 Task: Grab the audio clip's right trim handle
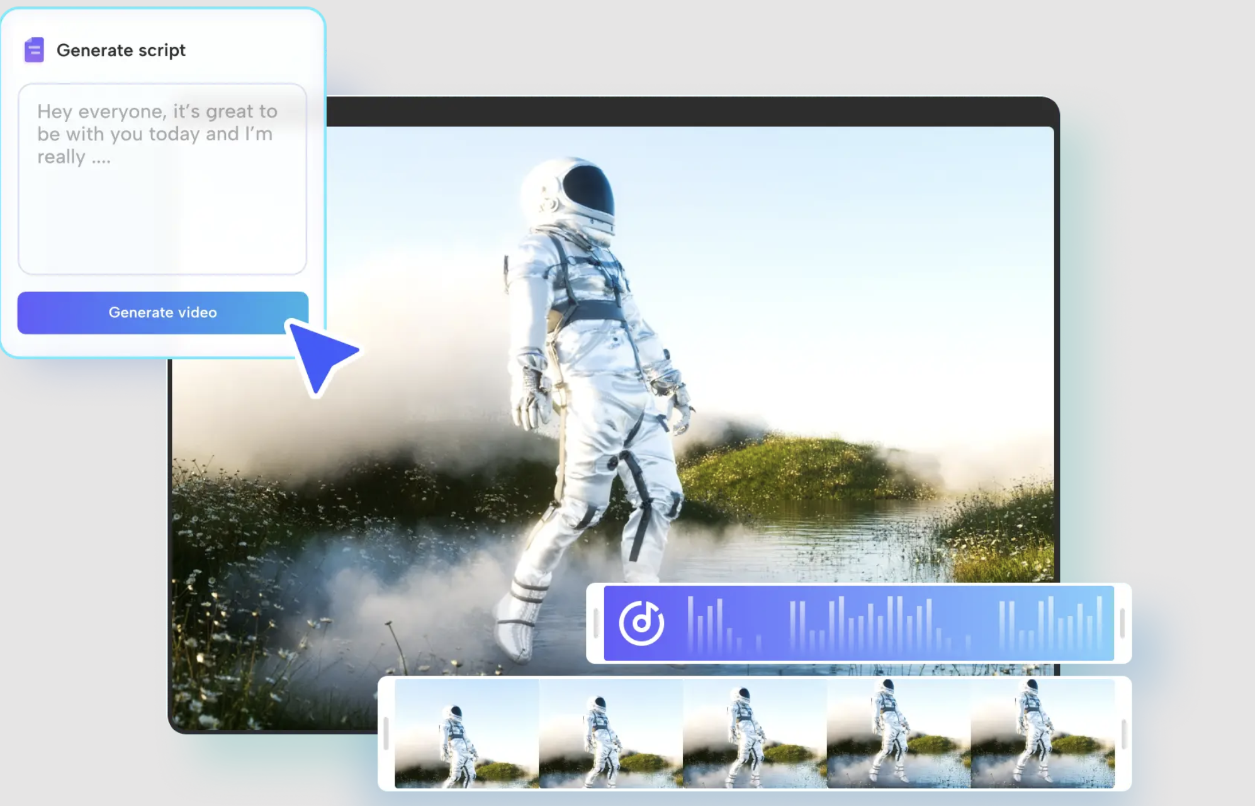pyautogui.click(x=1122, y=623)
